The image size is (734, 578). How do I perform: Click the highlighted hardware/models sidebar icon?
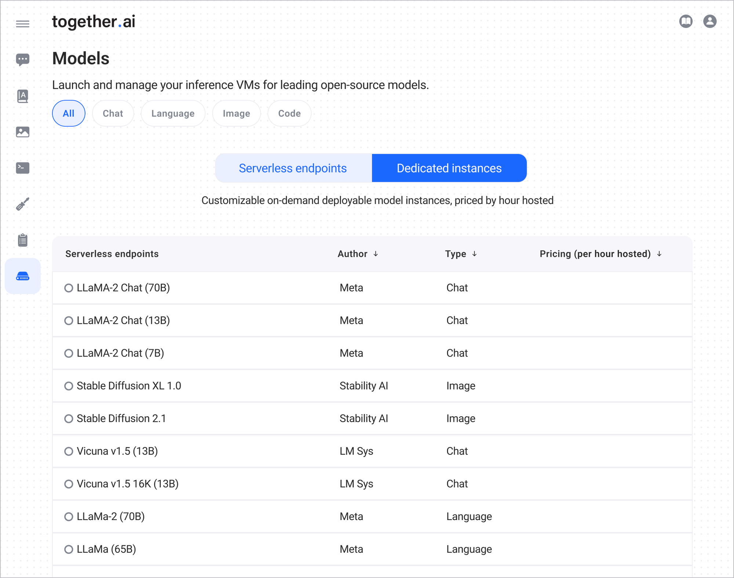tap(22, 276)
